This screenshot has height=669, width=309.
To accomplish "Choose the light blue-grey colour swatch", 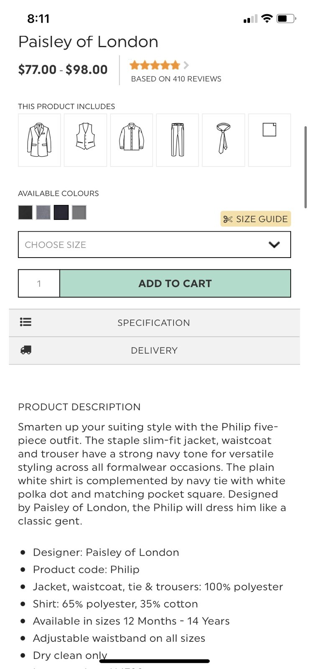I will pyautogui.click(x=43, y=212).
